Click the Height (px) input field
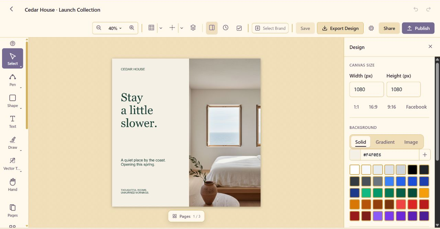 (x=404, y=89)
